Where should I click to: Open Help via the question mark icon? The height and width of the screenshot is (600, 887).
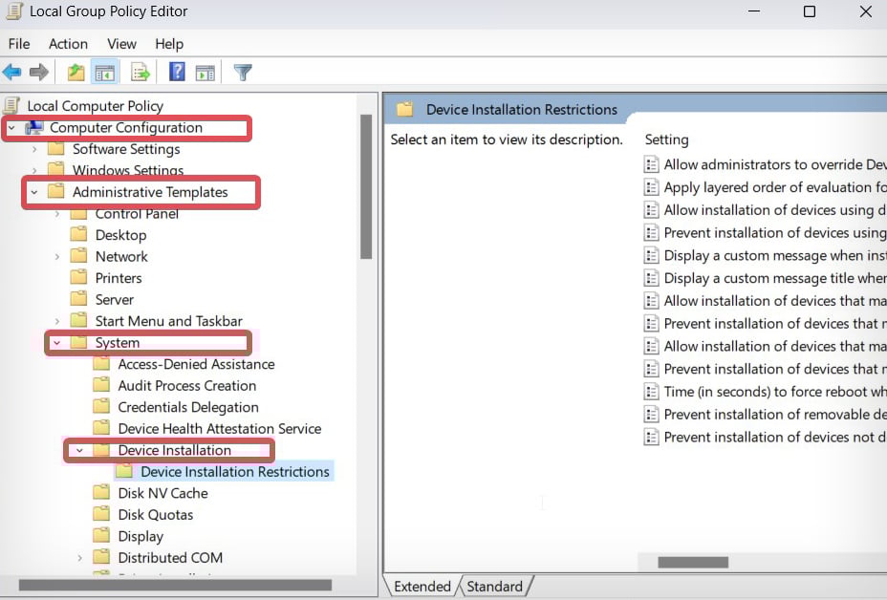(177, 73)
